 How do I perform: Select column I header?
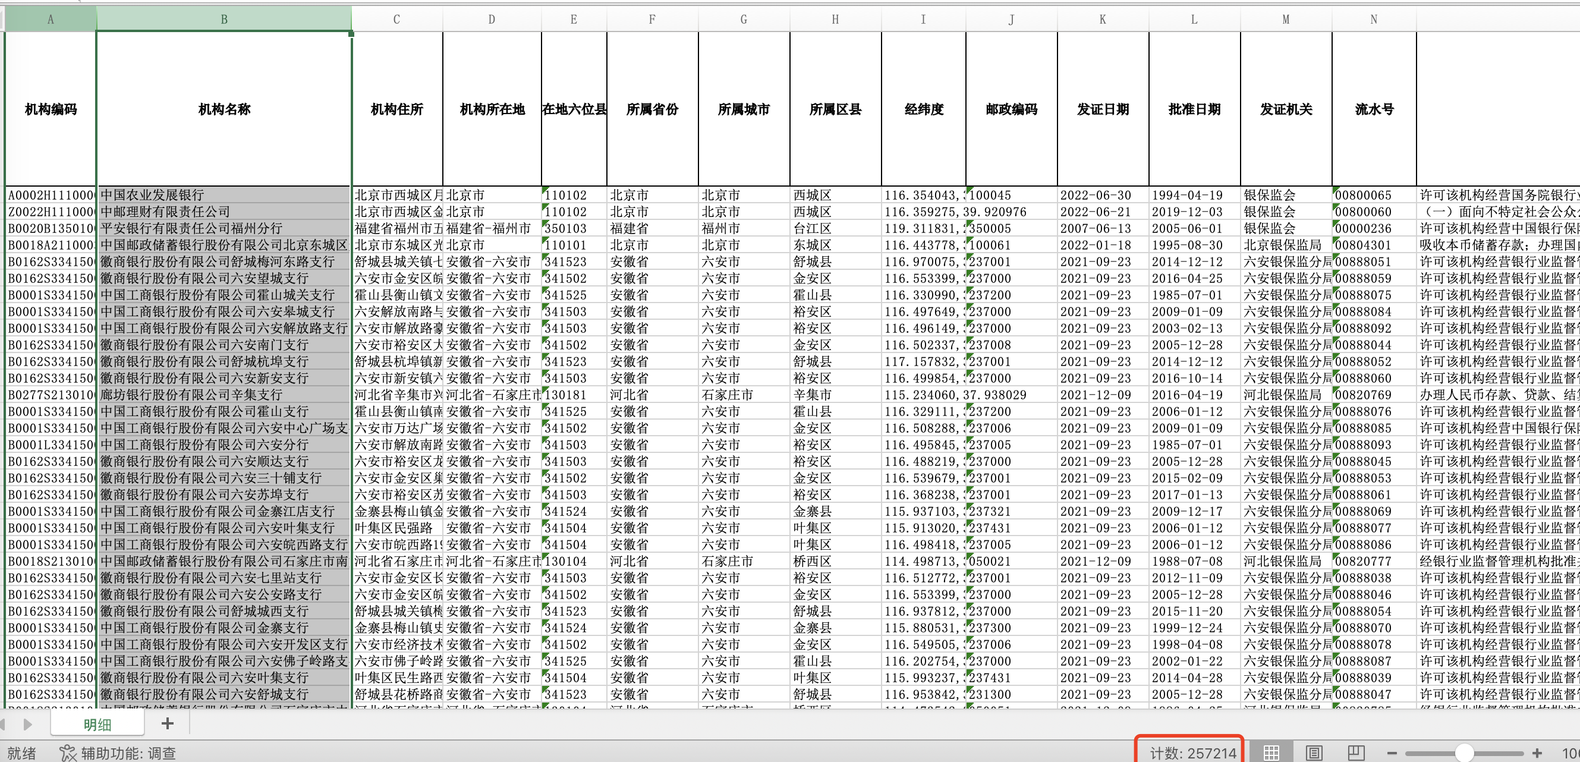(x=923, y=19)
